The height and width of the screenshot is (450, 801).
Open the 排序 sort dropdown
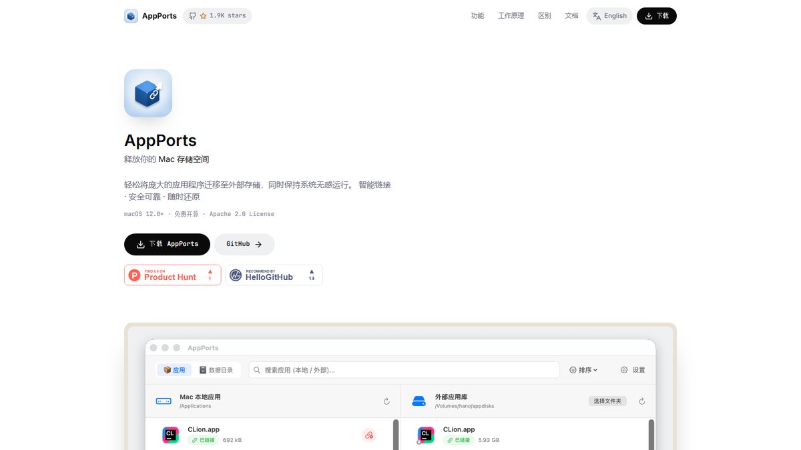coord(583,370)
